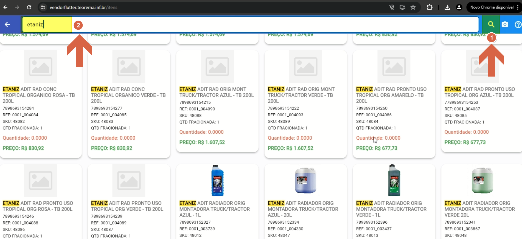Click price PREÇO: R$ 677,73 of SKU 48084
The image size is (522, 239).
(x=377, y=148)
